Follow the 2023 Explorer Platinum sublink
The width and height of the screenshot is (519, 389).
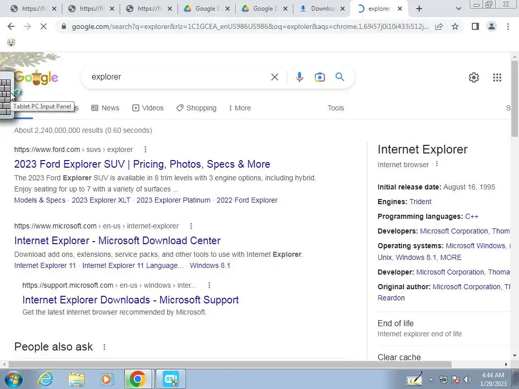173,200
